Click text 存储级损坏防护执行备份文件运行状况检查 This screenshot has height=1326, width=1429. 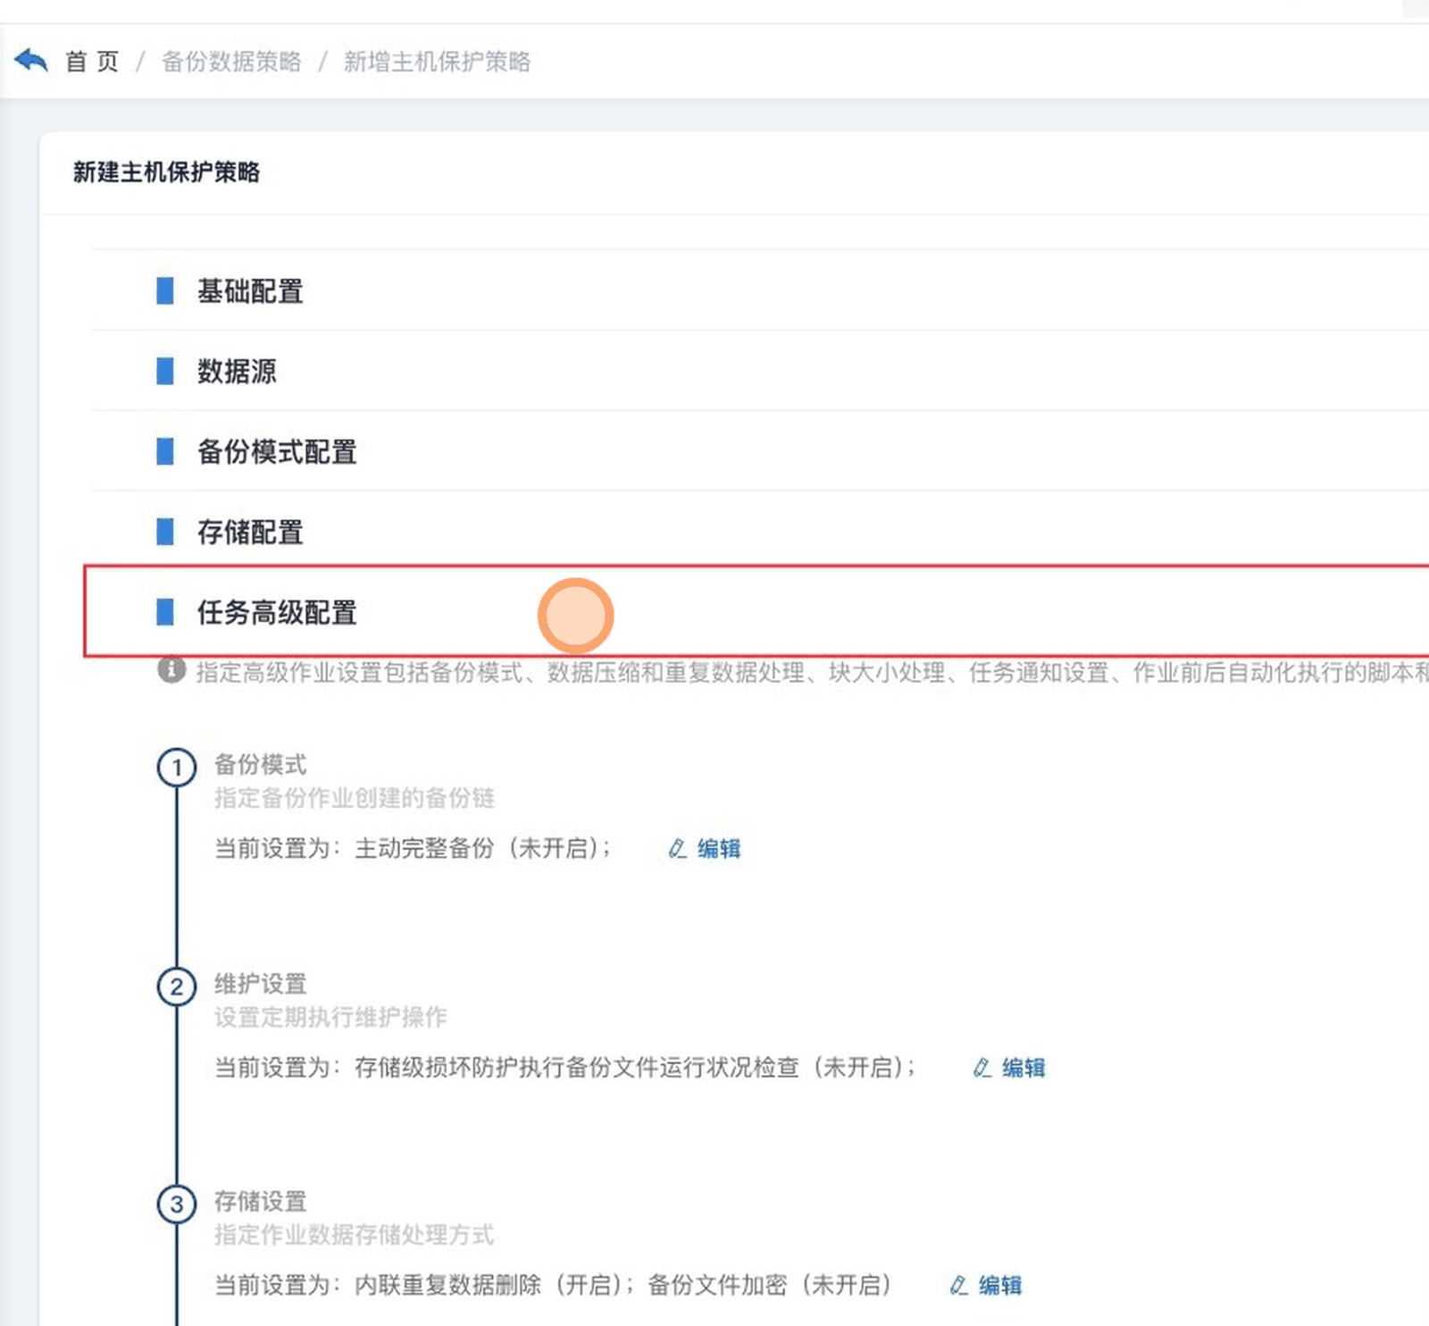(577, 1067)
